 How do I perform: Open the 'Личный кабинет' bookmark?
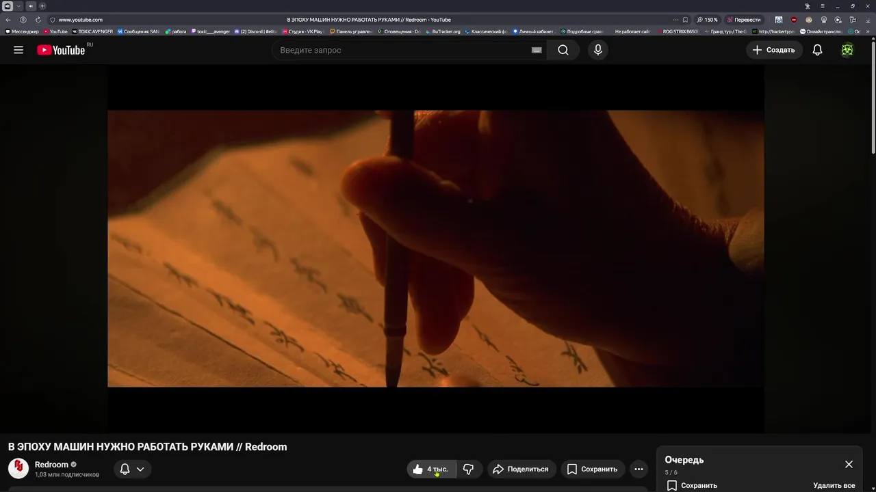click(x=533, y=31)
